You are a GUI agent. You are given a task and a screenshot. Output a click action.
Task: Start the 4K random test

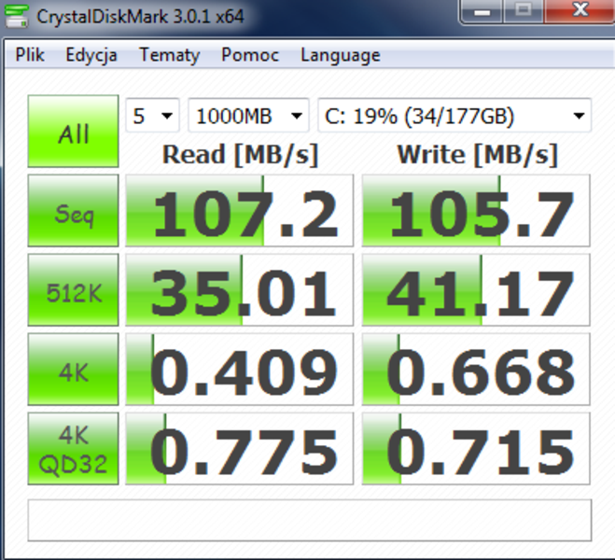74,369
